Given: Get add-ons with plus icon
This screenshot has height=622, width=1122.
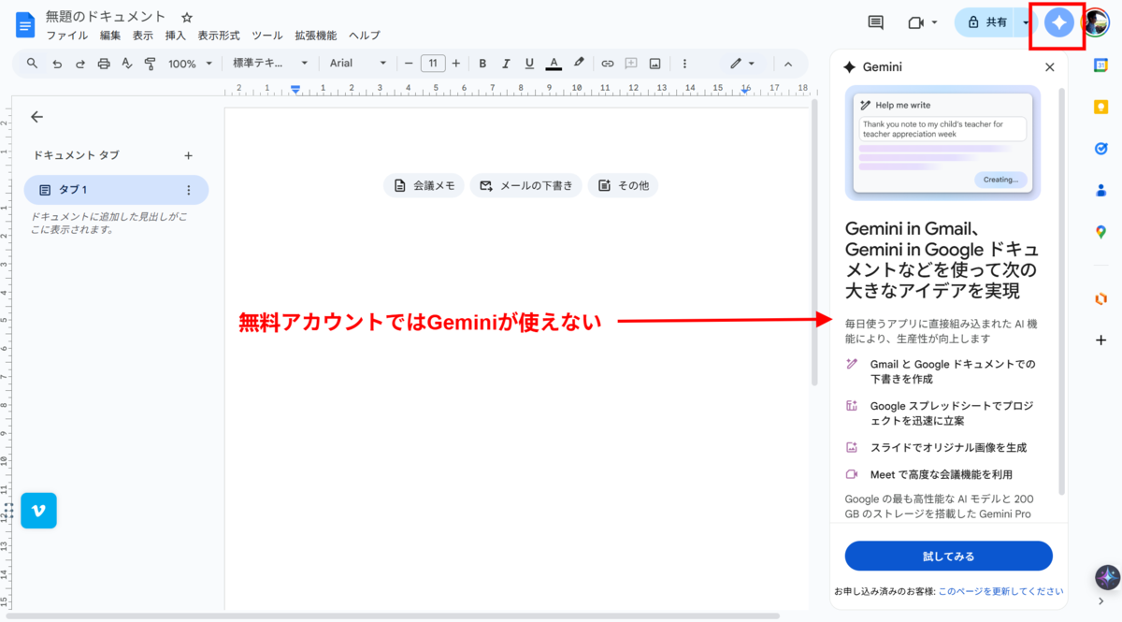Looking at the screenshot, I should [1101, 340].
